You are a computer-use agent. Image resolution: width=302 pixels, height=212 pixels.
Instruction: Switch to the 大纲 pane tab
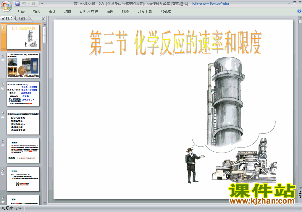(21, 19)
